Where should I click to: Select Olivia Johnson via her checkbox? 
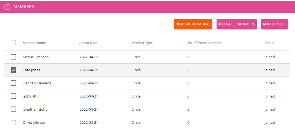[13, 122]
